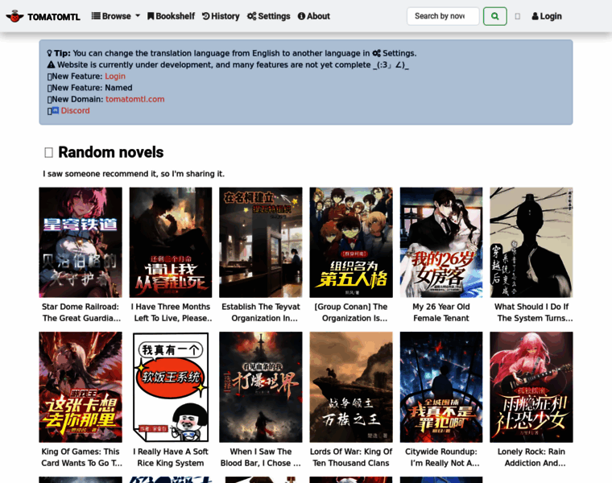
Task: Click the novel search input field
Action: (443, 16)
